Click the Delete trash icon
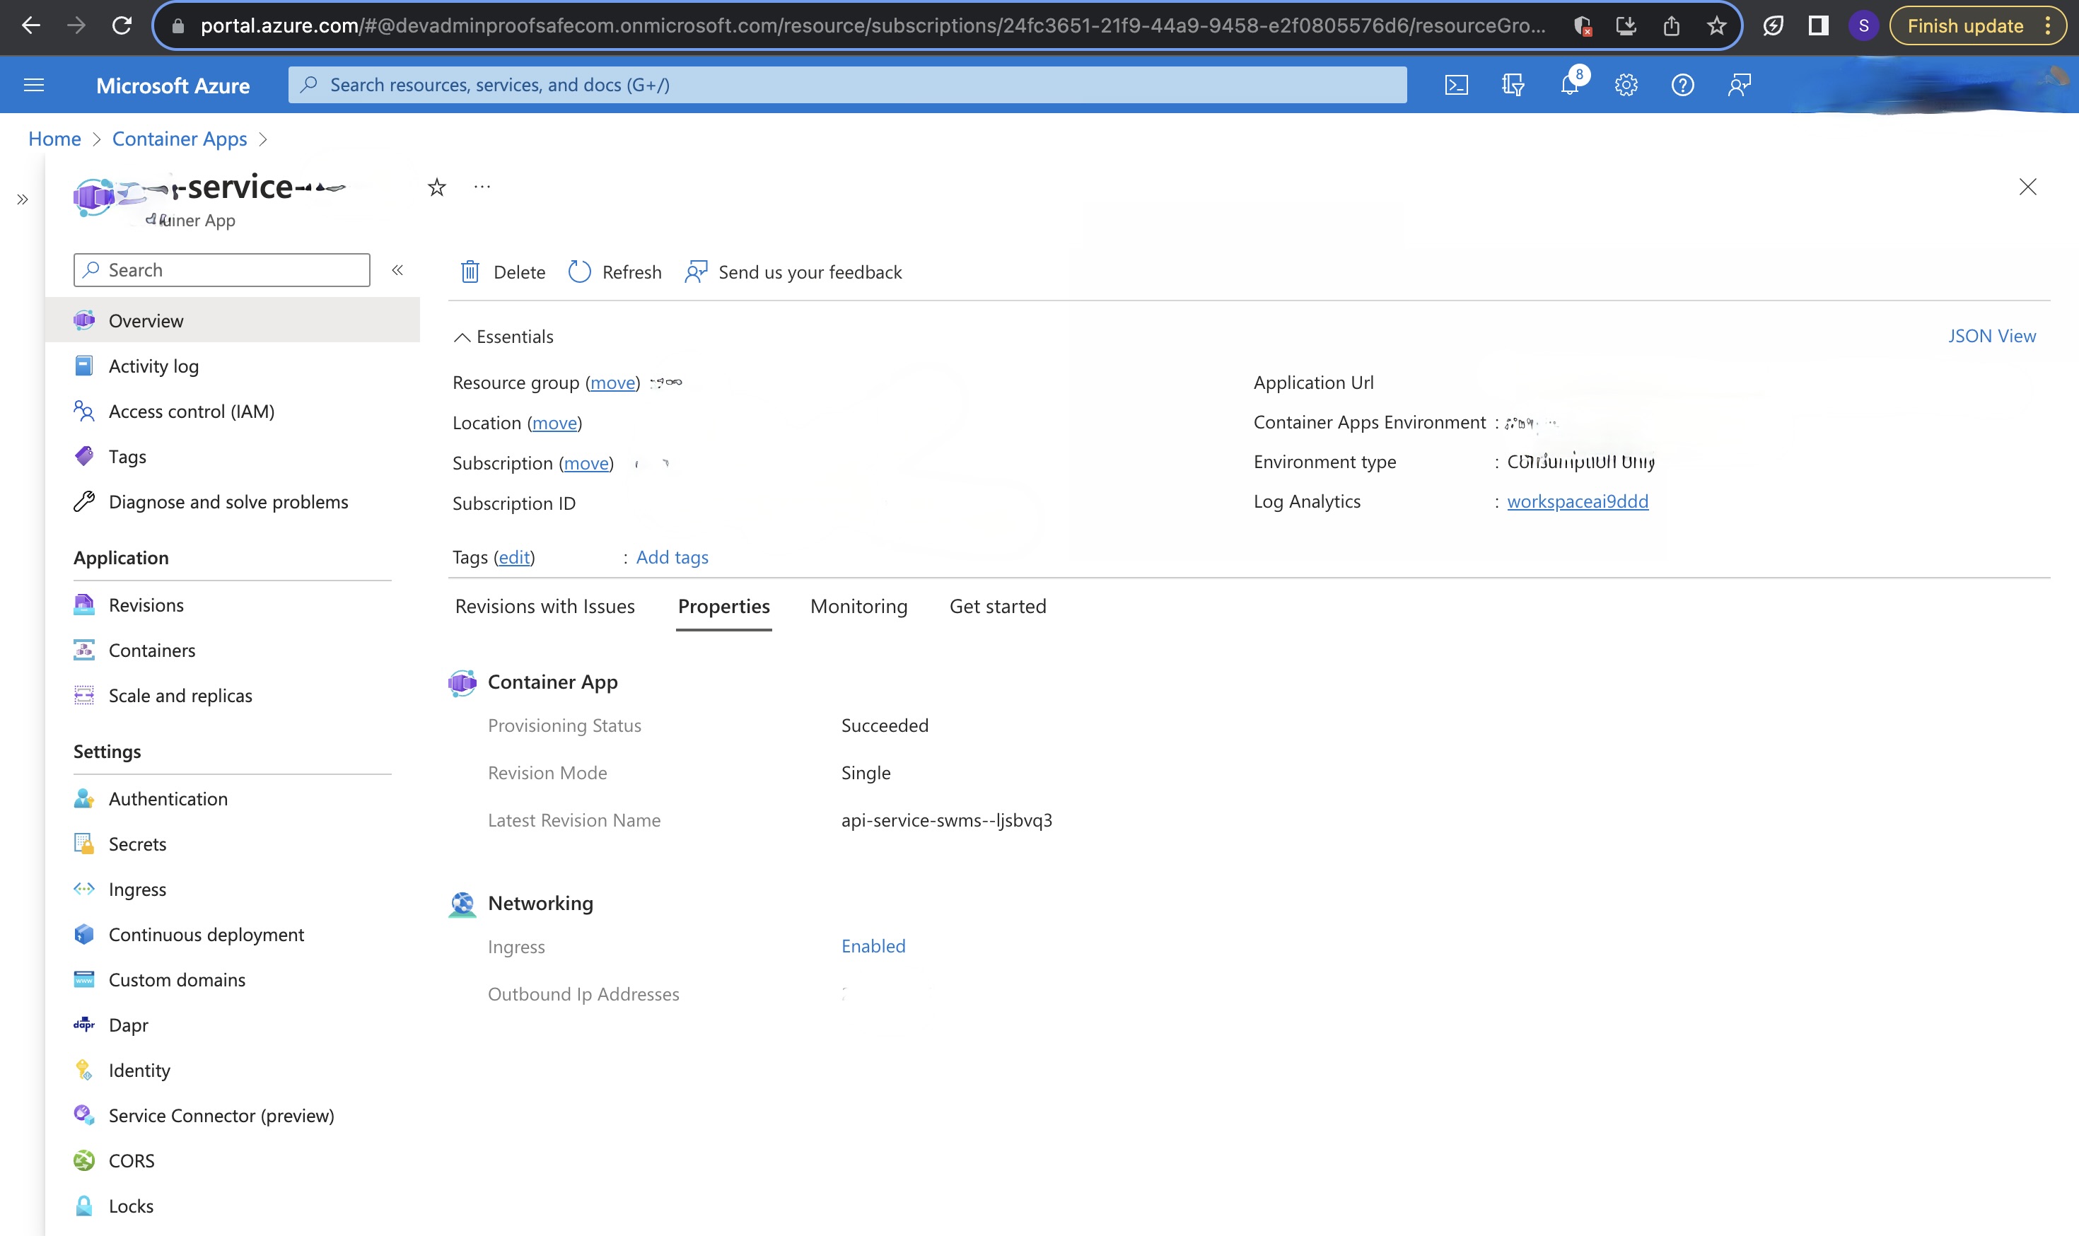 (471, 272)
